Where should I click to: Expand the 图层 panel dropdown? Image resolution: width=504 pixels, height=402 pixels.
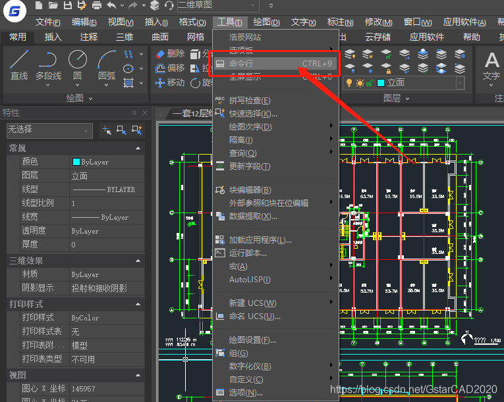tap(408, 99)
